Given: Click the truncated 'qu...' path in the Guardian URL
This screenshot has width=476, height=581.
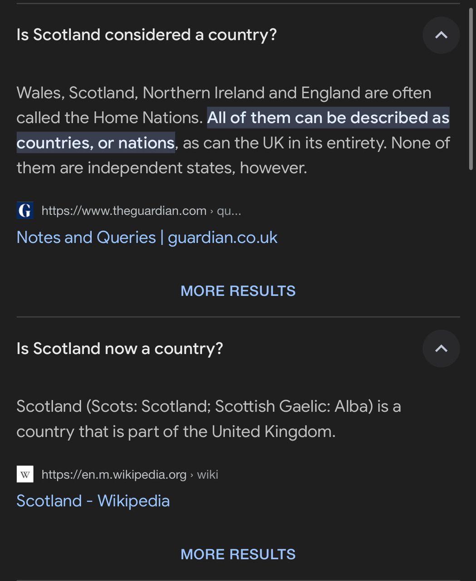Looking at the screenshot, I should (x=229, y=211).
